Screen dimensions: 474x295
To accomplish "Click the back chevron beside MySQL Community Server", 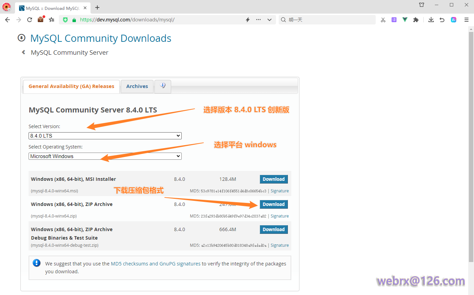I will 23,52.
